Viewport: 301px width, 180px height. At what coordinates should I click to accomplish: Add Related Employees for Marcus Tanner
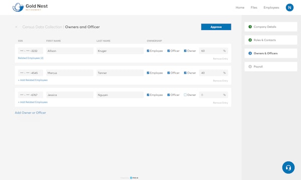click(x=33, y=80)
